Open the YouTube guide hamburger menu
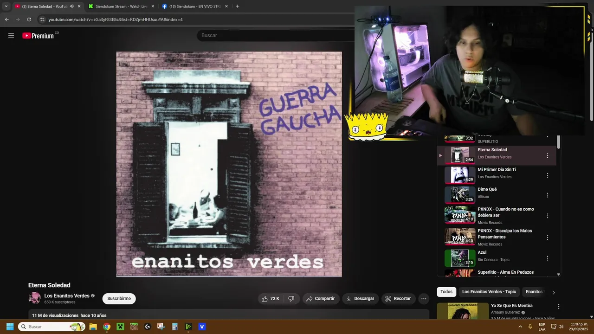 (x=11, y=35)
